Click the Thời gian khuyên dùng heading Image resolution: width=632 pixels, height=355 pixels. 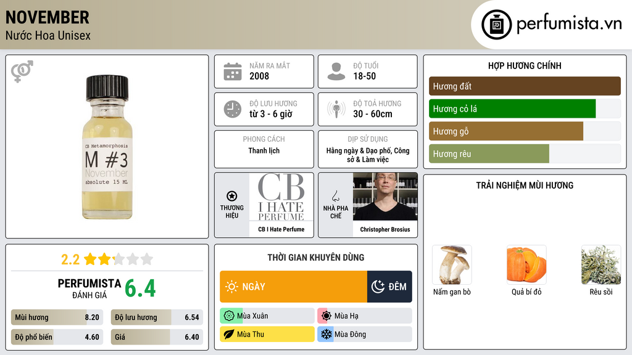315,258
